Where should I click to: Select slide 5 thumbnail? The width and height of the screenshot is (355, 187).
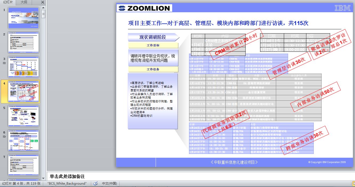pyautogui.click(x=23, y=116)
